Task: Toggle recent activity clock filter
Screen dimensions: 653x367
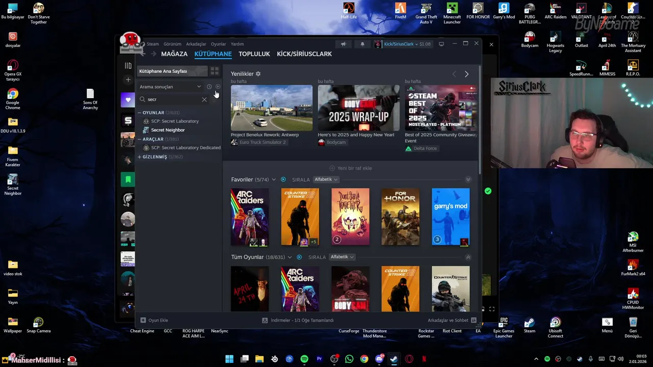Action: tap(209, 87)
